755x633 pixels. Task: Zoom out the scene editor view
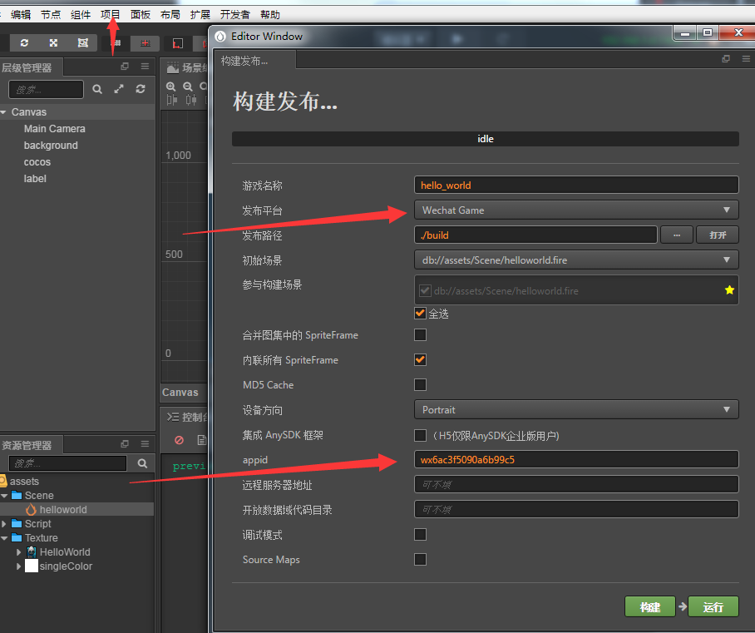coord(188,87)
